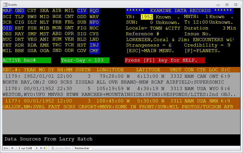Click the Press F1 for HELP banner
This screenshot has width=243, height=153.
pos(165,60)
